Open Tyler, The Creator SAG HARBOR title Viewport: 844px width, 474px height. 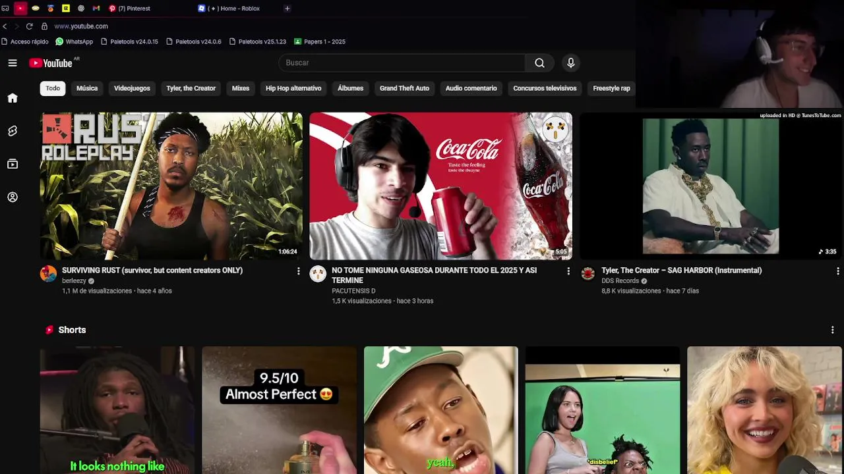click(x=681, y=271)
